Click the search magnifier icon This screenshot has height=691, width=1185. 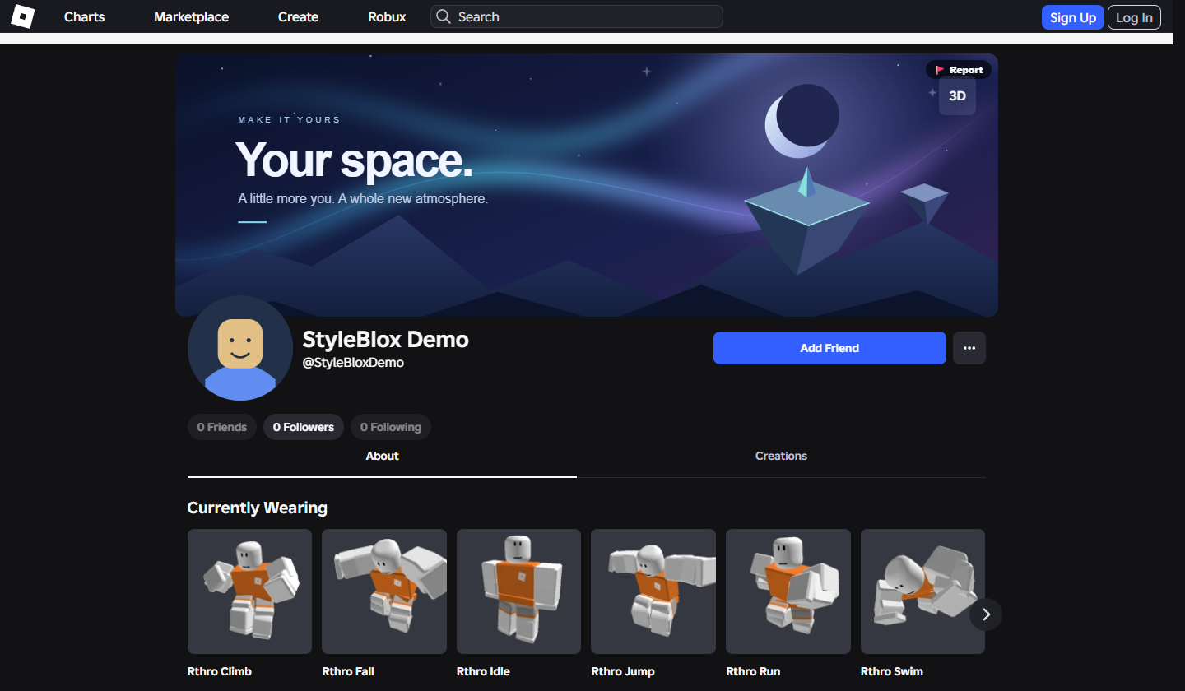tap(444, 16)
